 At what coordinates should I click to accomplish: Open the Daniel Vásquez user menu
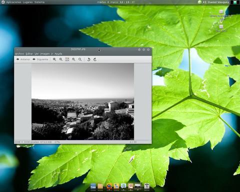[218, 2]
